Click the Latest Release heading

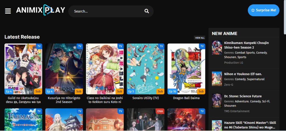pos(22,37)
